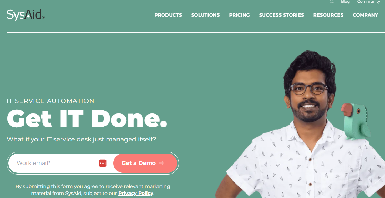Open the Privacy Policy link
This screenshot has width=385, height=198.
(135, 193)
